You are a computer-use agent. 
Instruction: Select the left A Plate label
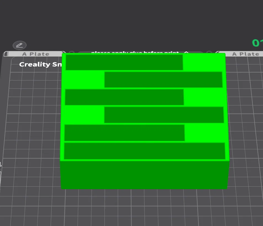(36, 54)
